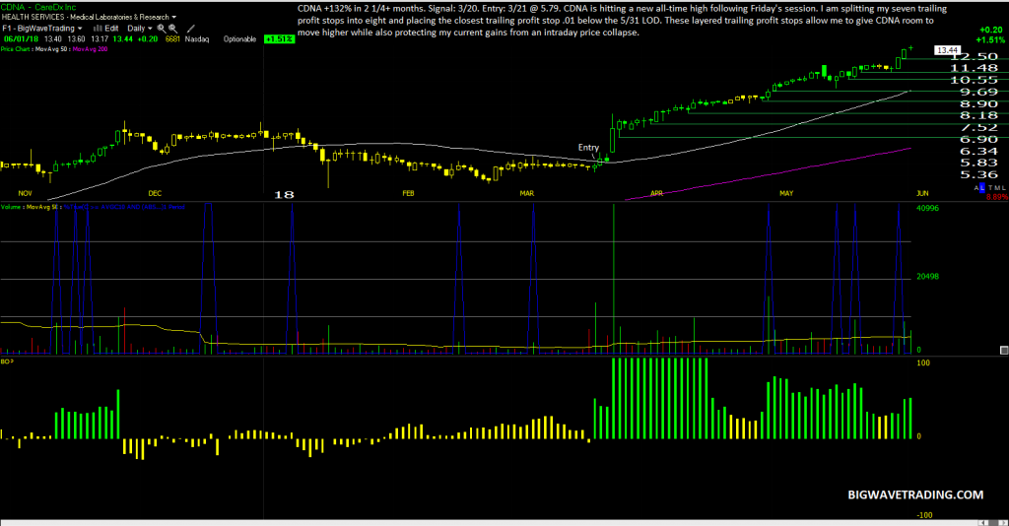The image size is (1009, 526).
Task: Click the Price Chart legend label
Action: (15, 49)
